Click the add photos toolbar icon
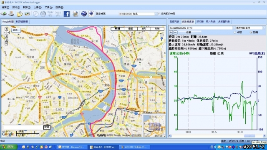The height and width of the screenshot is (150, 267). point(27,14)
